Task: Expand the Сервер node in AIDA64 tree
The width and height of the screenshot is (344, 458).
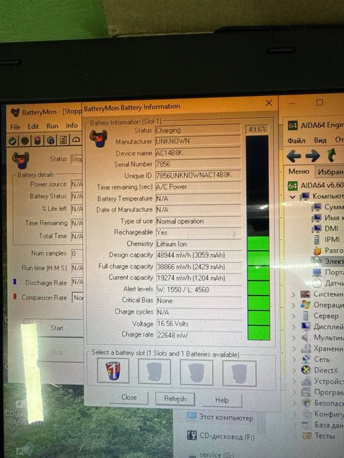Action: tap(294, 316)
